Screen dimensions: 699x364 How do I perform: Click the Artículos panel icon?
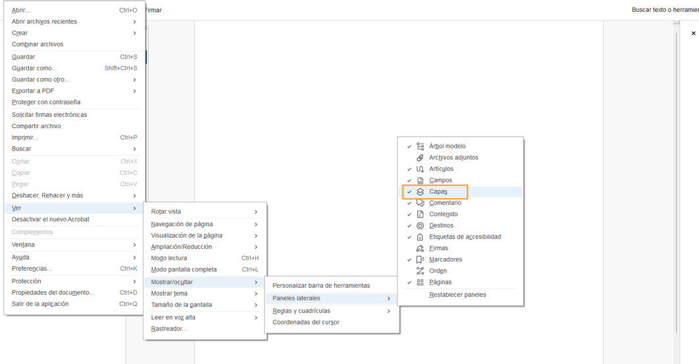[x=420, y=169]
